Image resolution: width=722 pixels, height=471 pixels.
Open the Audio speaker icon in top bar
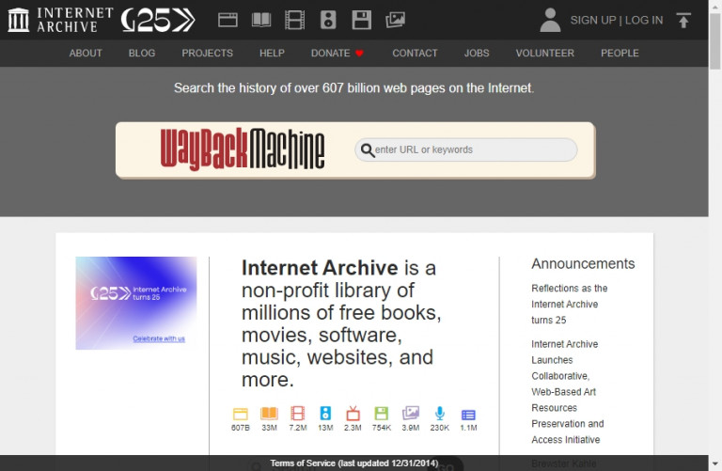tap(328, 21)
